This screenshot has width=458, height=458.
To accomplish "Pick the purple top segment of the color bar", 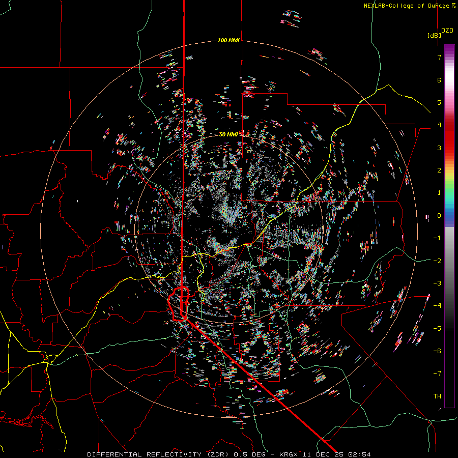I will click(x=449, y=50).
